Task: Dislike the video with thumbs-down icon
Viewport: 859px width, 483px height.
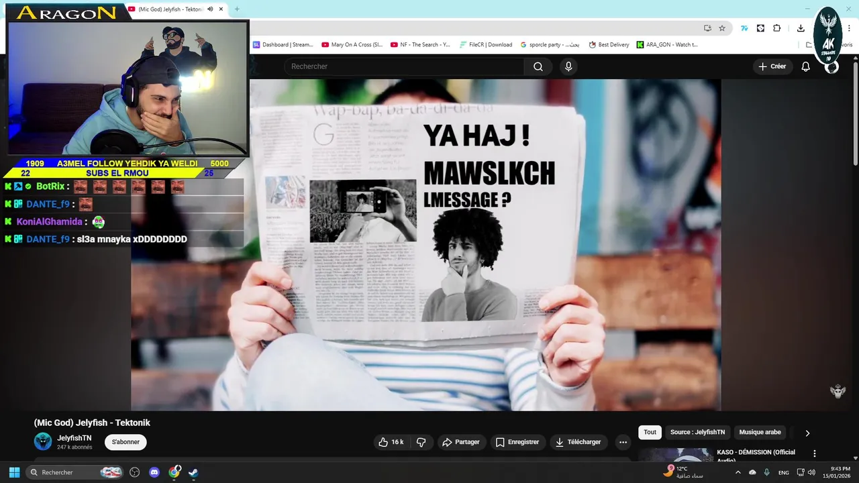Action: click(421, 442)
